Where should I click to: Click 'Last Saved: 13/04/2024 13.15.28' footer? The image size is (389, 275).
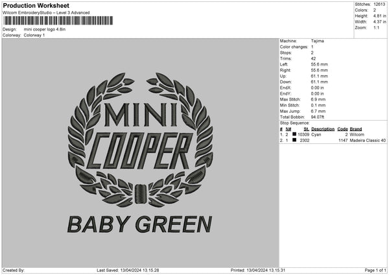click(x=128, y=270)
